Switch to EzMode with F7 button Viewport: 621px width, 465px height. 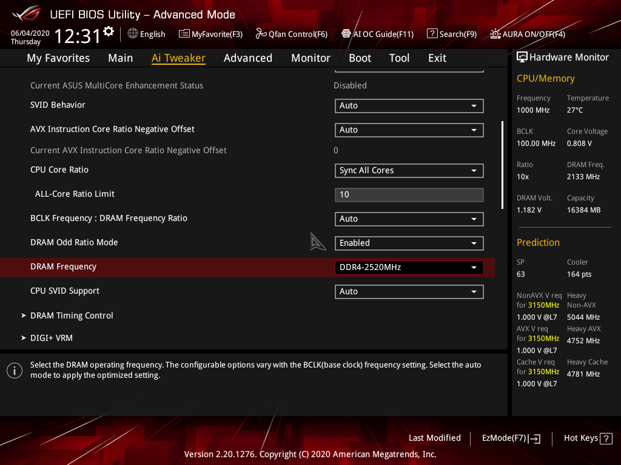(511, 438)
